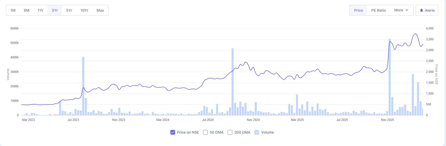This screenshot has height=146, width=446.
Task: Select the 1M time range
Action: click(13, 10)
